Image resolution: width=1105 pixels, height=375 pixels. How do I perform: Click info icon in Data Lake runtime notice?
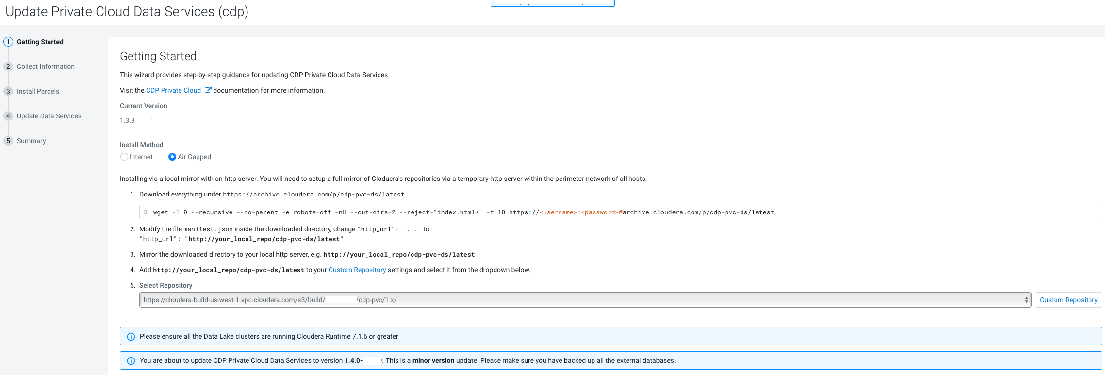(131, 337)
